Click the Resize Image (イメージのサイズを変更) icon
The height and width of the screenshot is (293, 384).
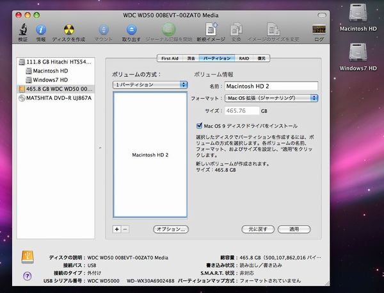click(x=273, y=29)
